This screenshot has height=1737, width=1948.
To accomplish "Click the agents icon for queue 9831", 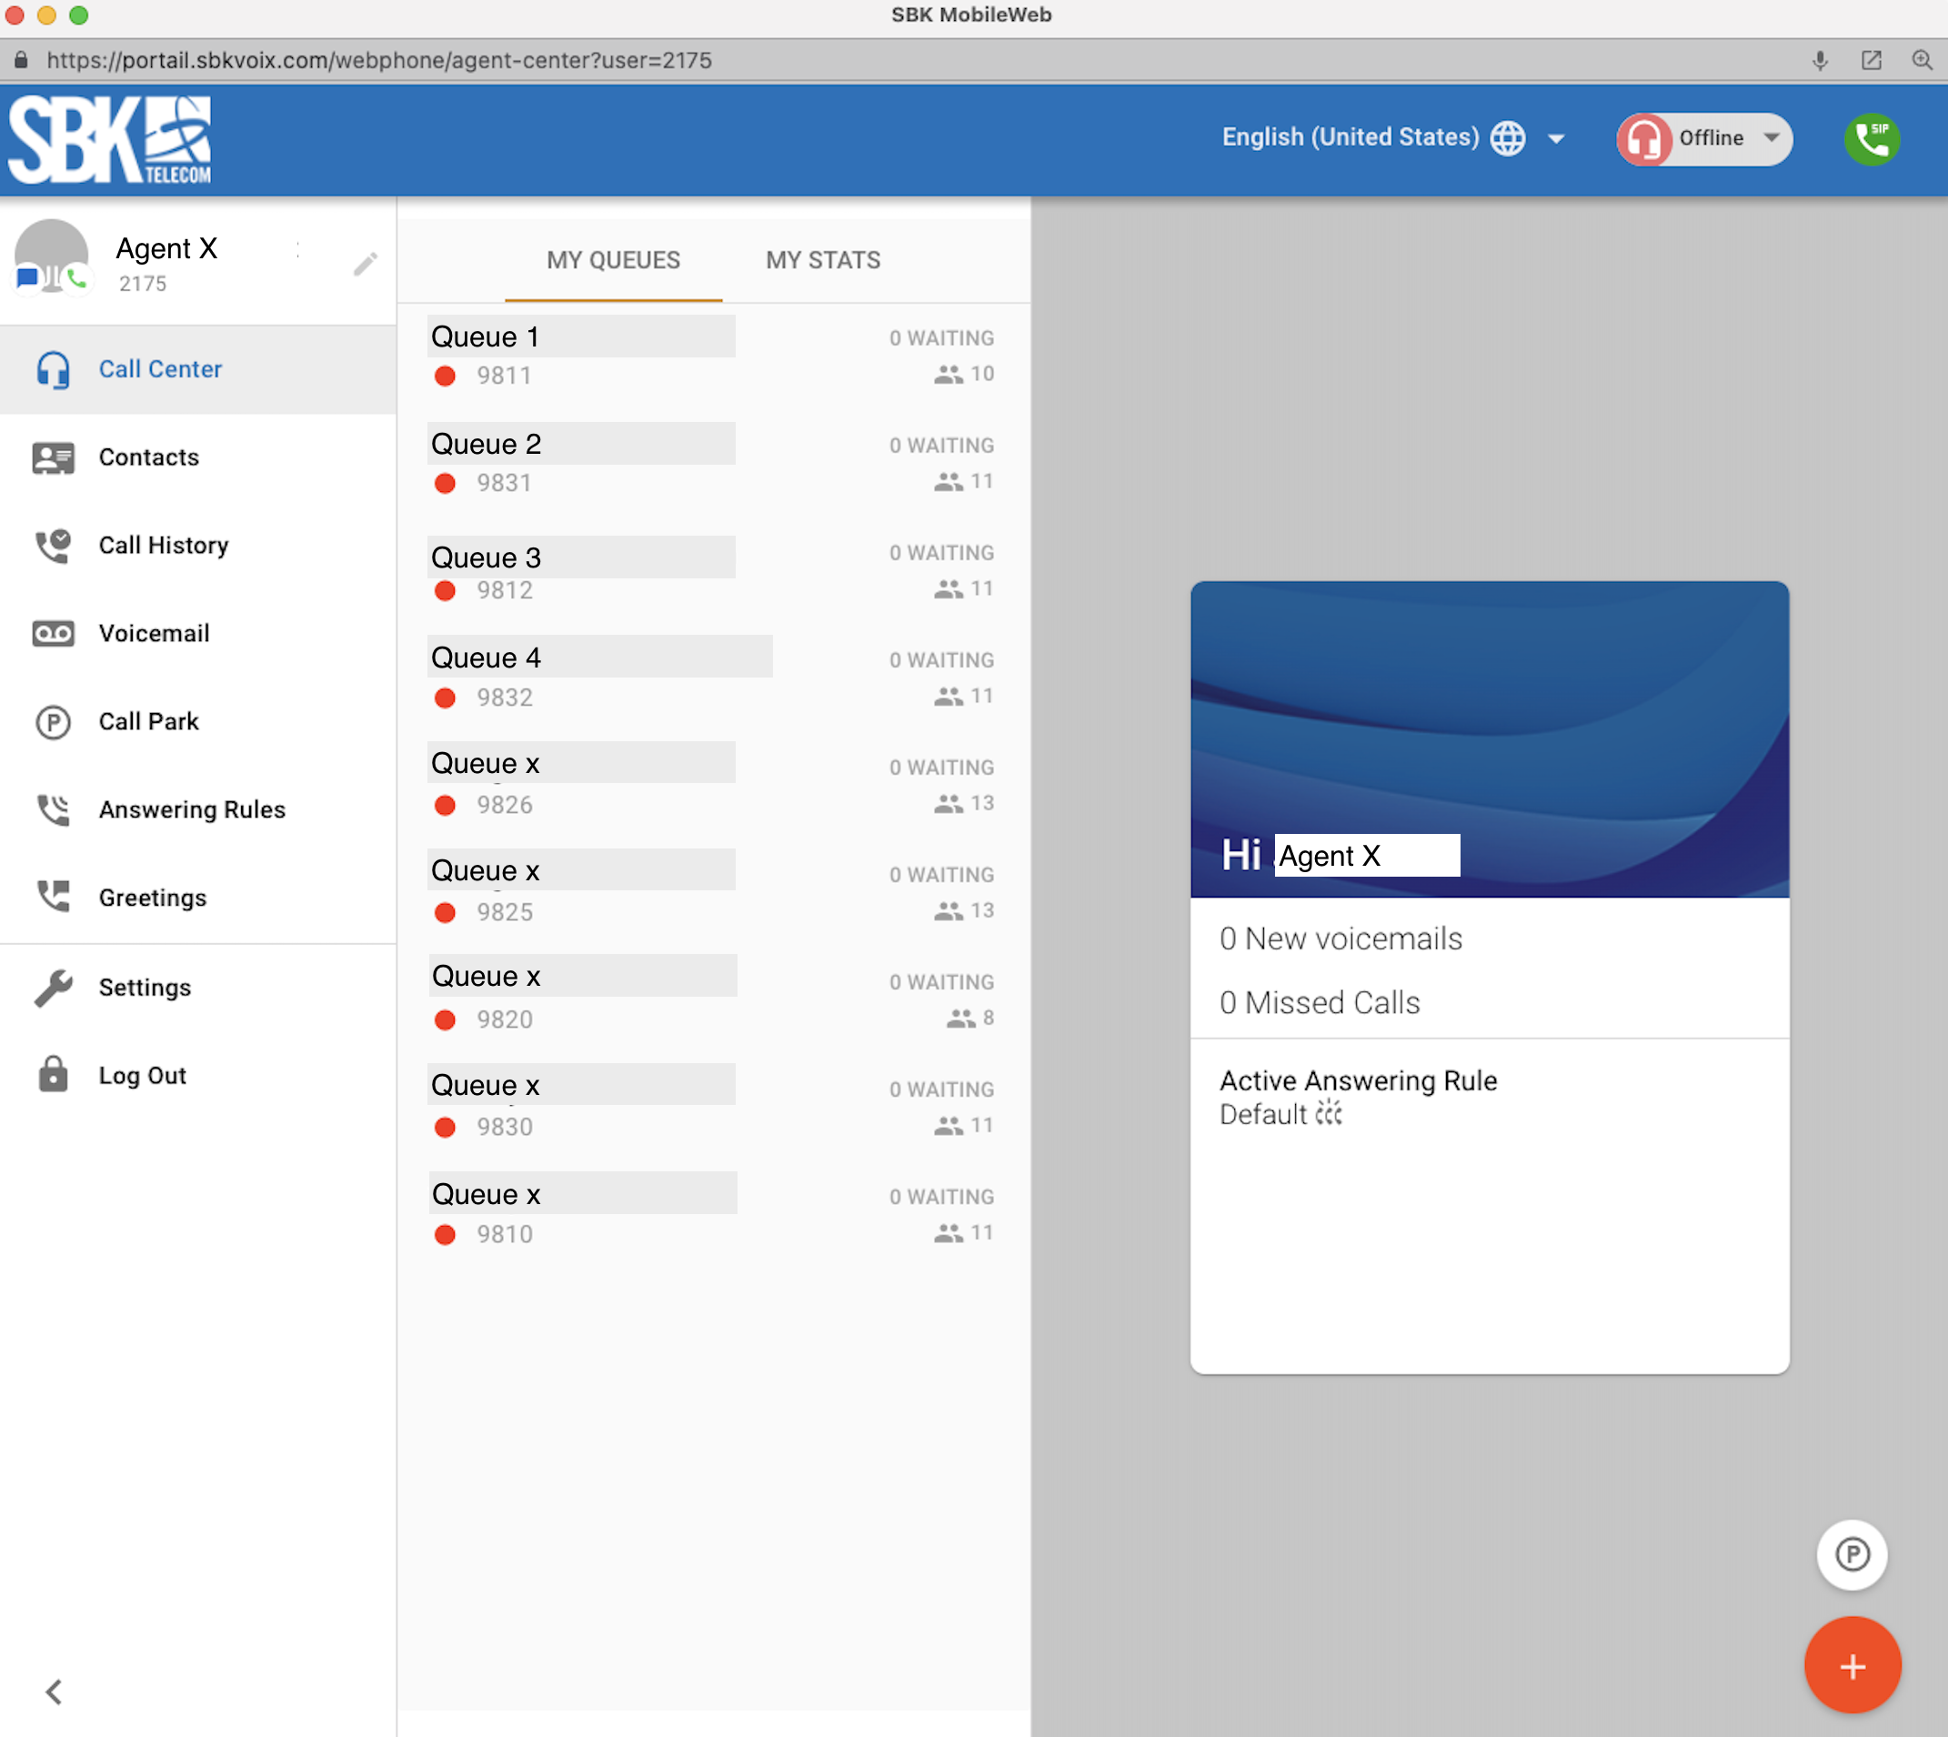I will (x=948, y=482).
